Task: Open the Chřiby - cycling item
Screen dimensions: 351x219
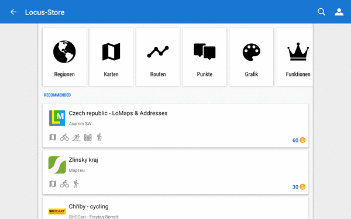Action: click(x=175, y=208)
